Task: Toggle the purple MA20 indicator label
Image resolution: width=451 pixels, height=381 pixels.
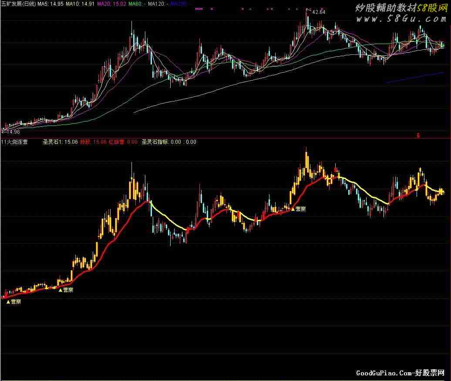Action: click(111, 4)
